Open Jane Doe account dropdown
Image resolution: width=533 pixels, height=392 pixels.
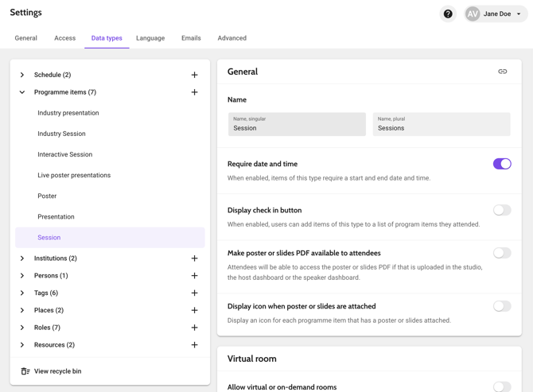pos(496,14)
